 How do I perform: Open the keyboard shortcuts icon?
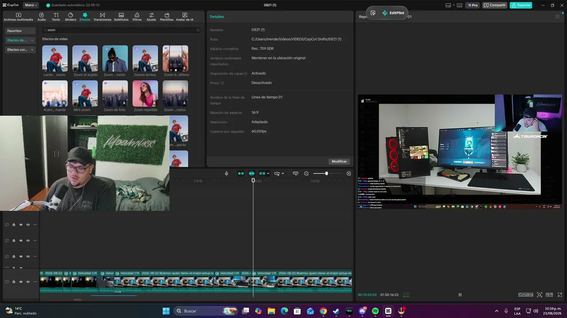459,5
